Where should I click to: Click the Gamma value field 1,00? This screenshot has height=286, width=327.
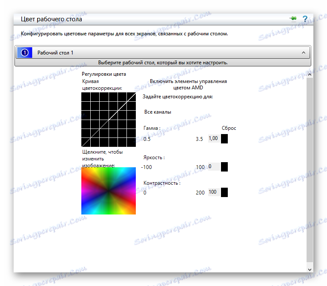[x=214, y=138]
